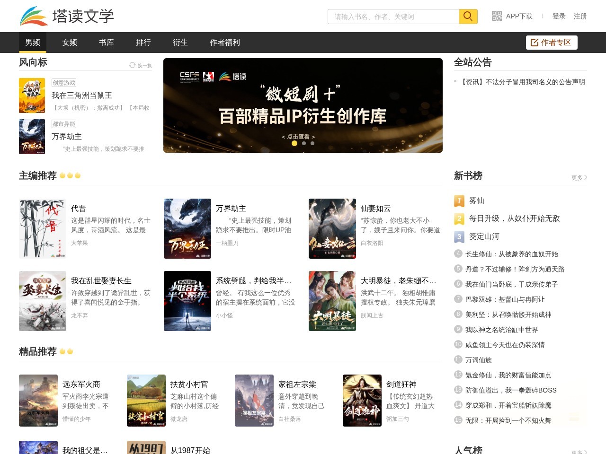
Task: Open 万词仙族 ranking entry
Action: point(479,360)
